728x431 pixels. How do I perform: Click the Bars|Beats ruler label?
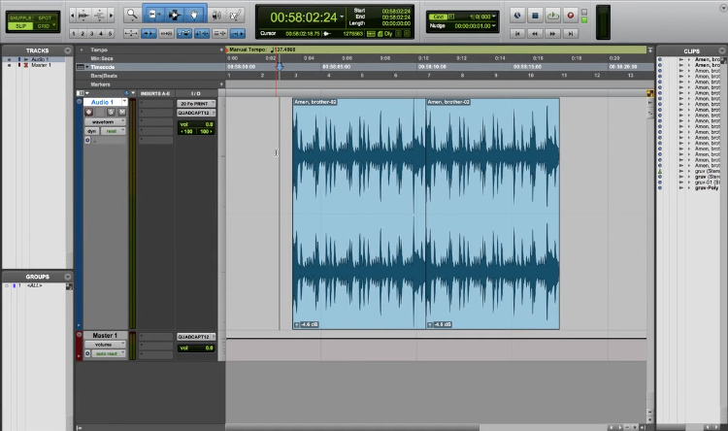(x=104, y=76)
